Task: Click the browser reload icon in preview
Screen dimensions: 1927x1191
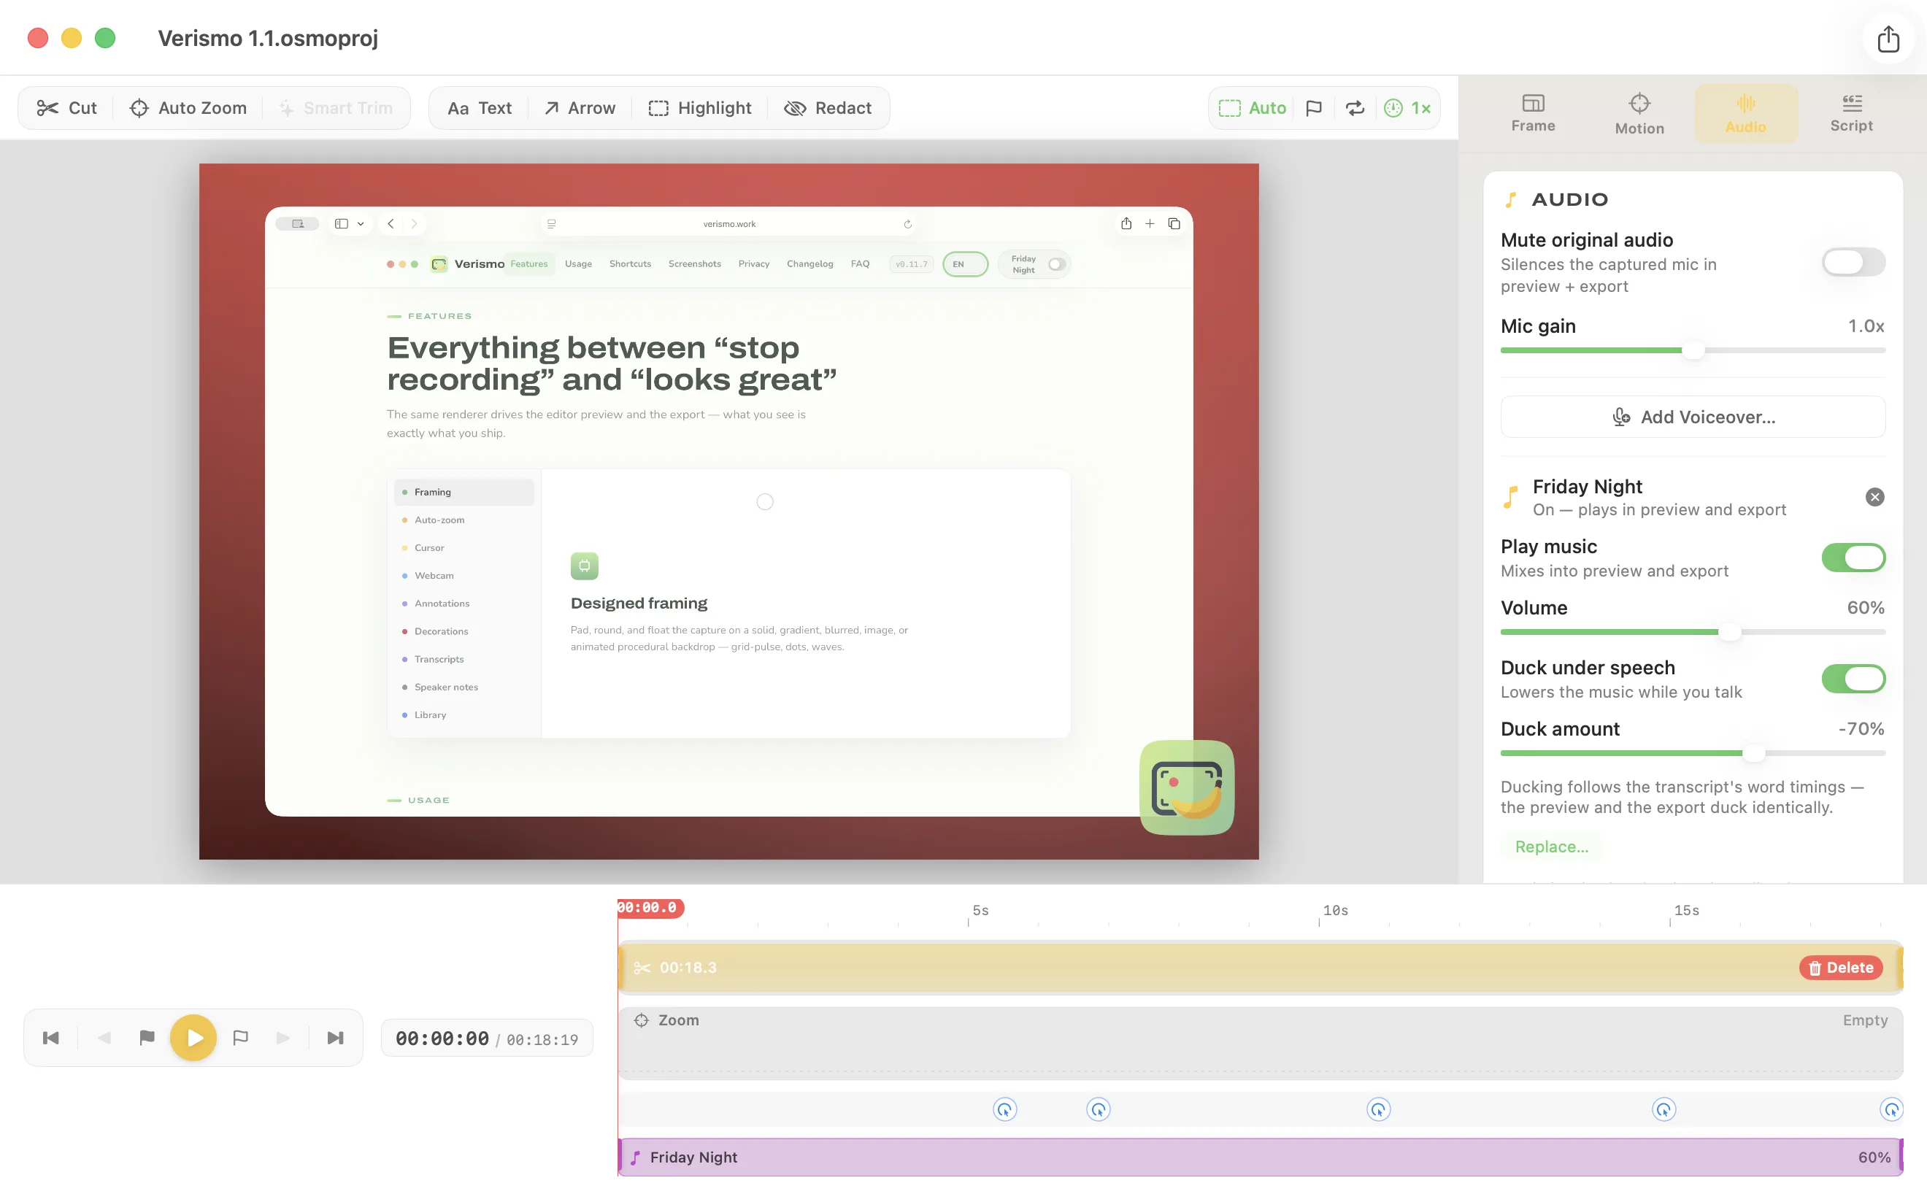Action: point(907,224)
